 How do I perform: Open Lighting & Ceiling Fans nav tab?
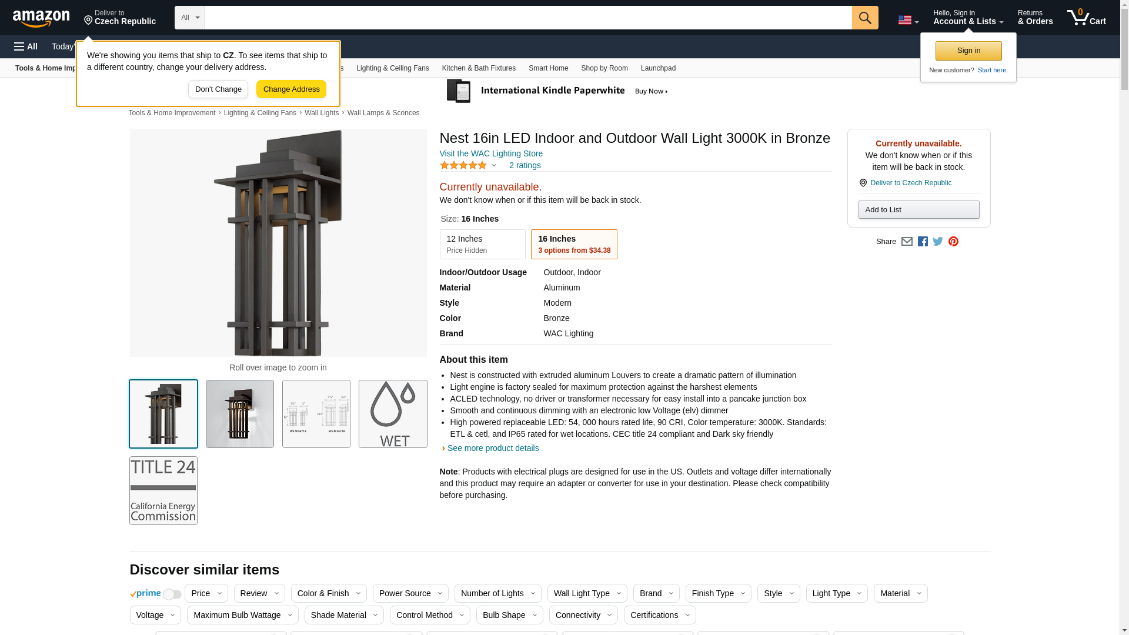(392, 68)
